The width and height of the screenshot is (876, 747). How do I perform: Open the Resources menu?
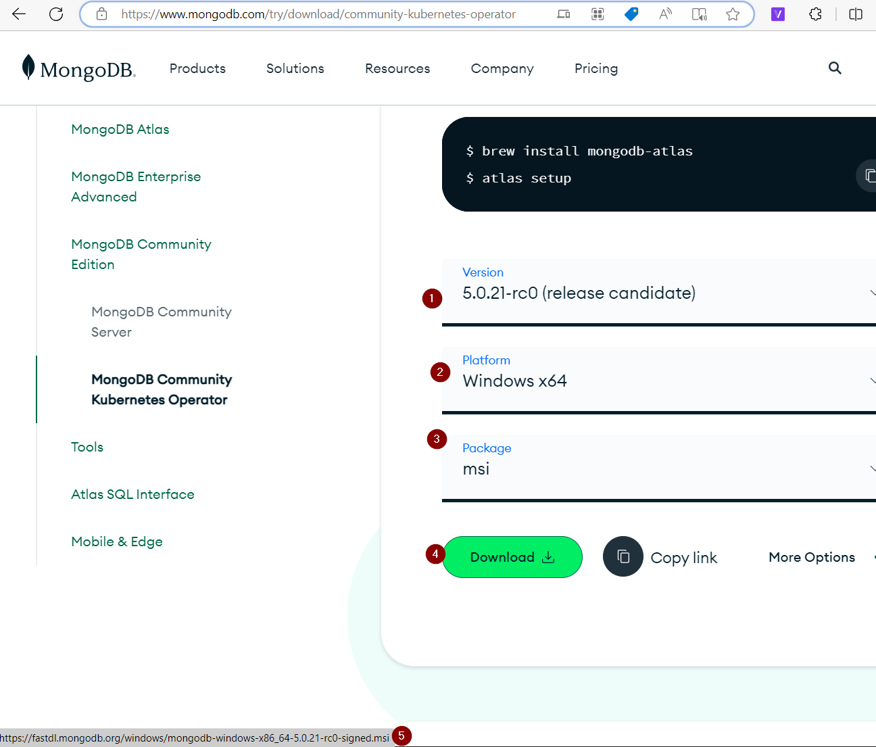click(397, 68)
